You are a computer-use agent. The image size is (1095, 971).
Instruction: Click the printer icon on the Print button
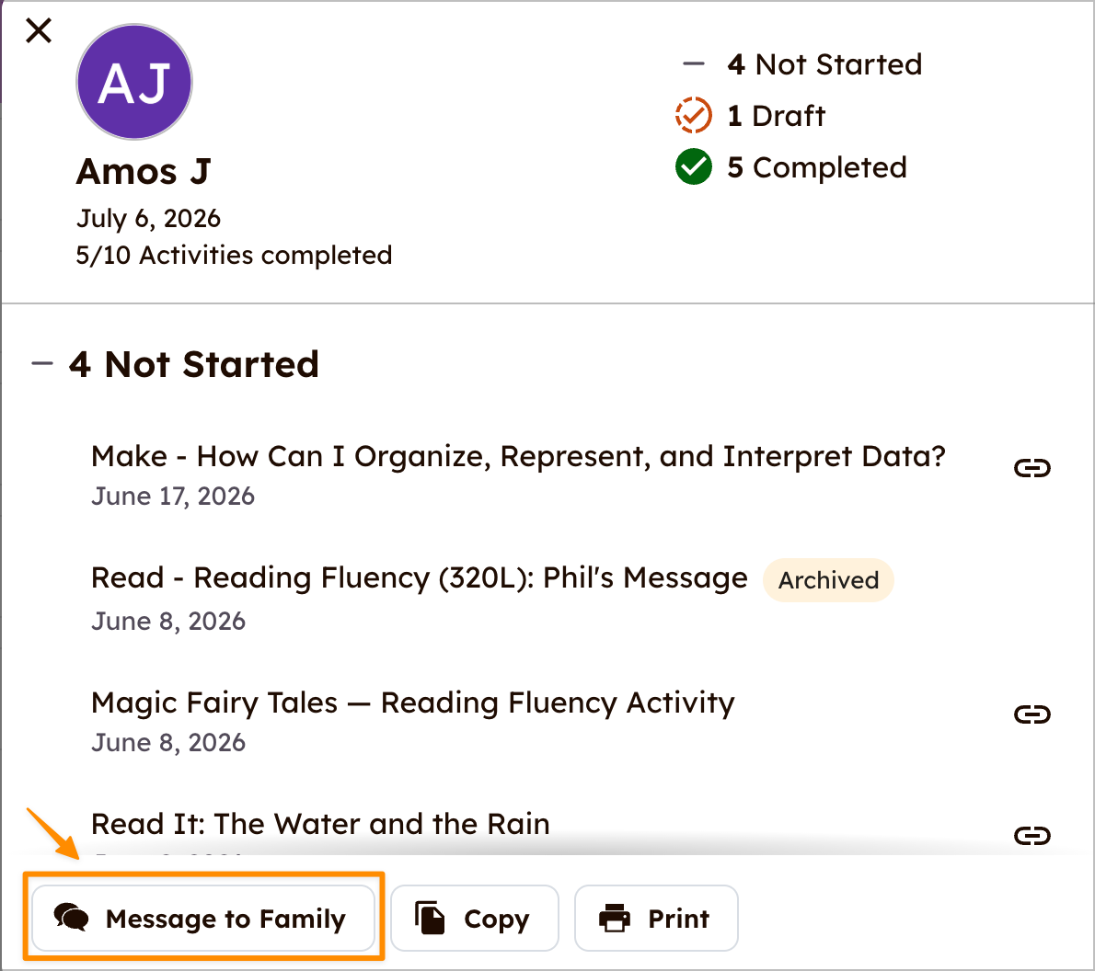615,918
